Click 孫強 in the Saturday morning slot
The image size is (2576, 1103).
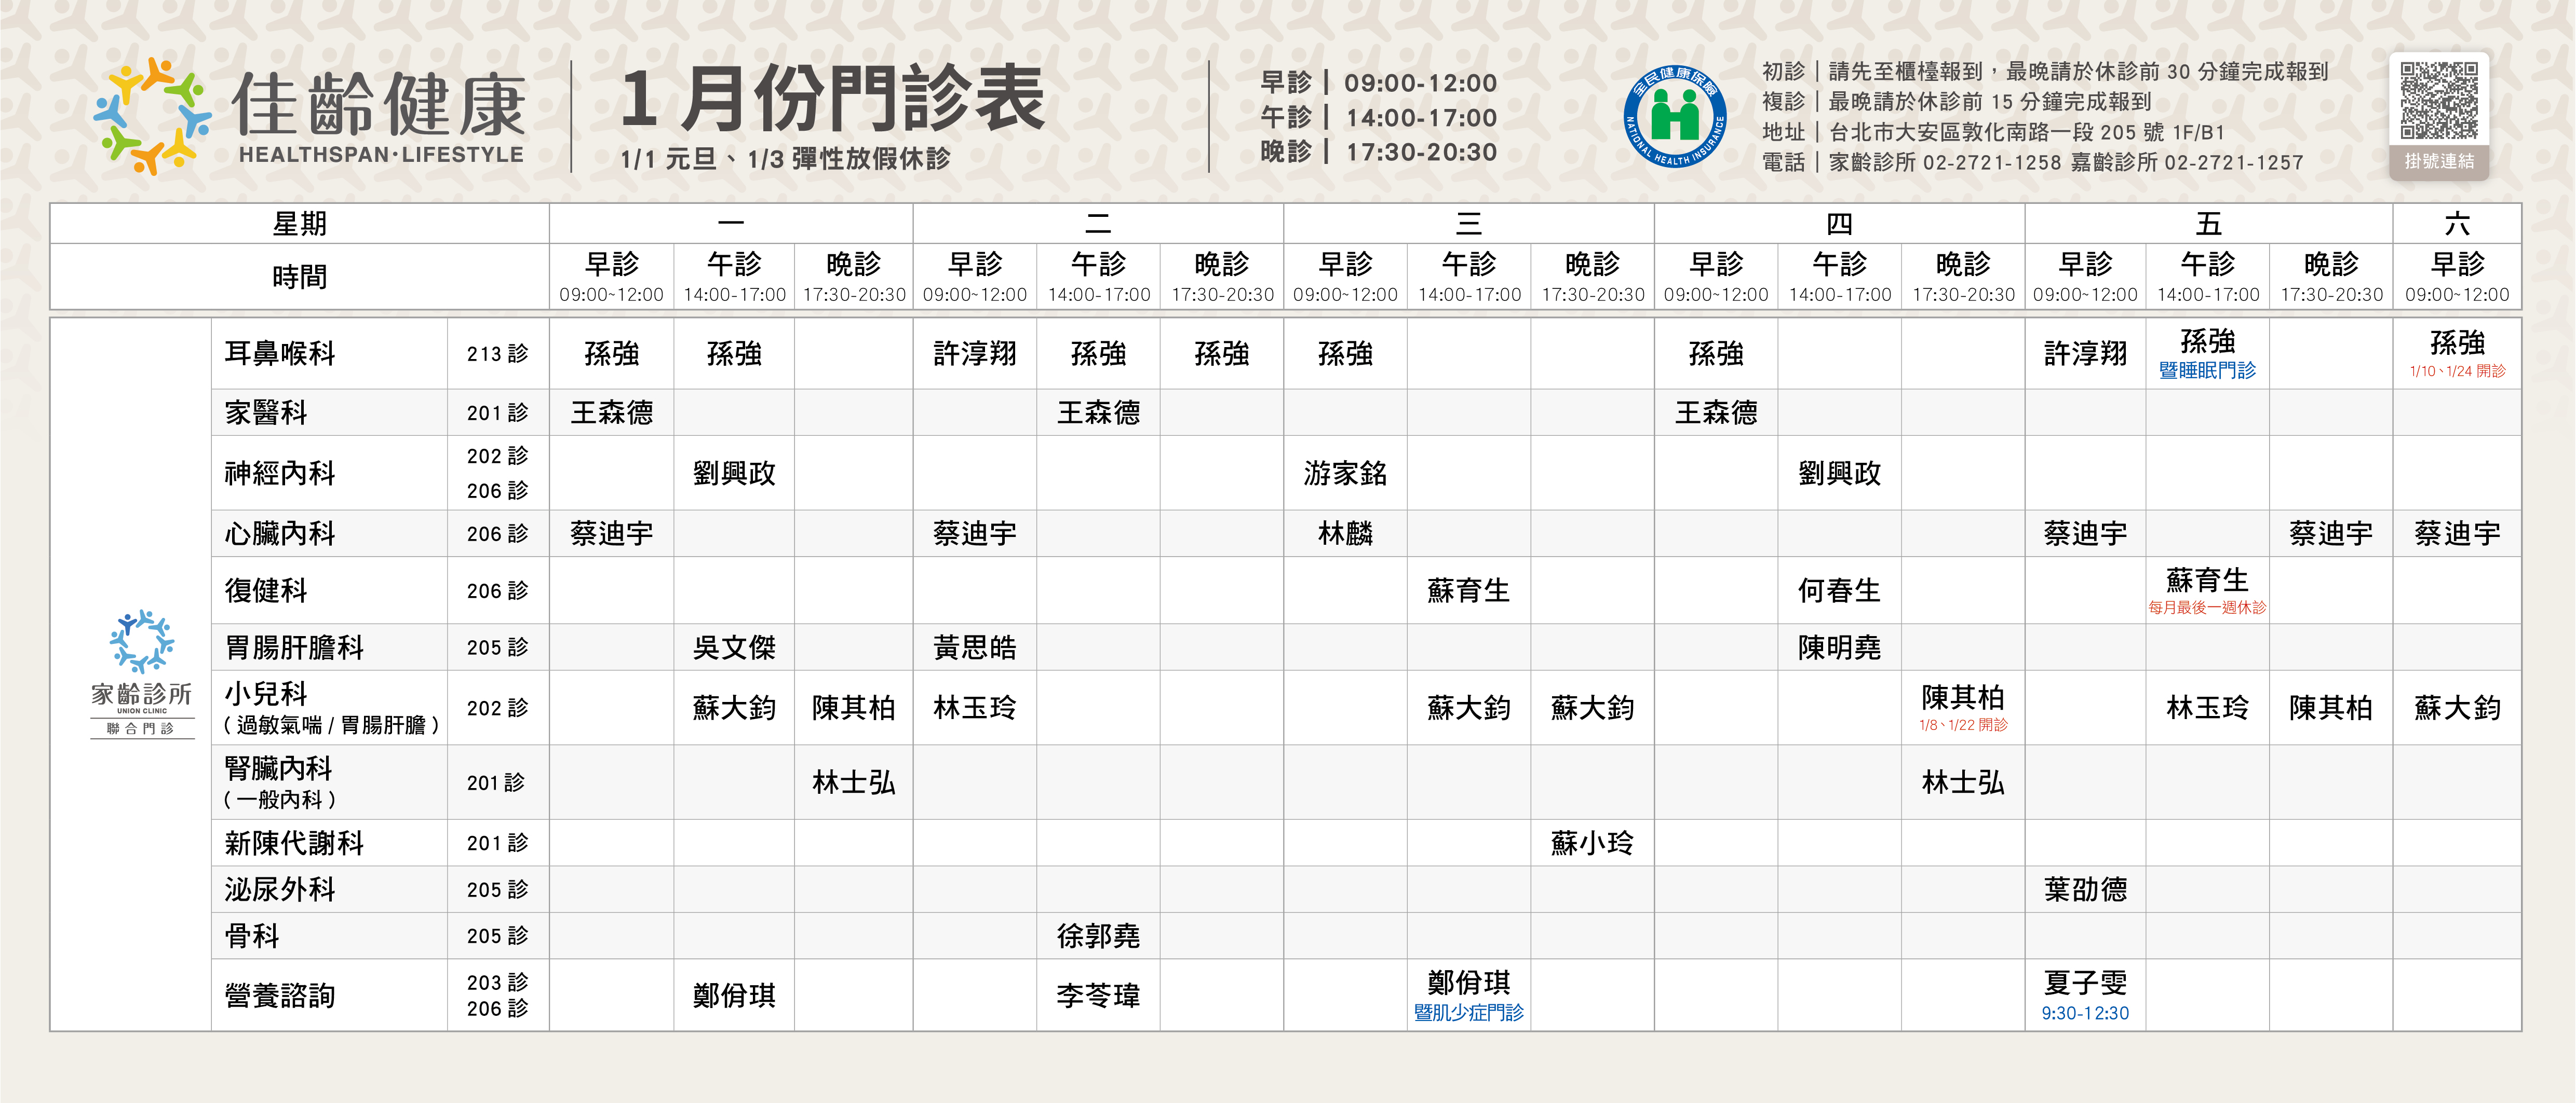[2456, 343]
